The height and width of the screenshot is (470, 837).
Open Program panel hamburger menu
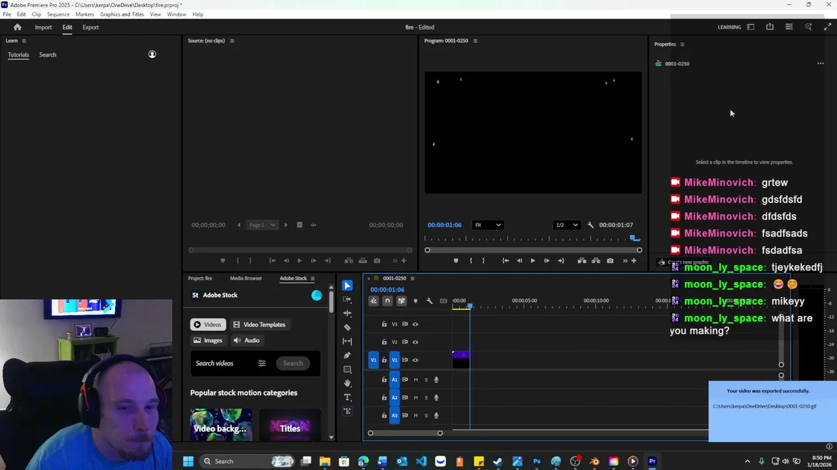coord(475,40)
